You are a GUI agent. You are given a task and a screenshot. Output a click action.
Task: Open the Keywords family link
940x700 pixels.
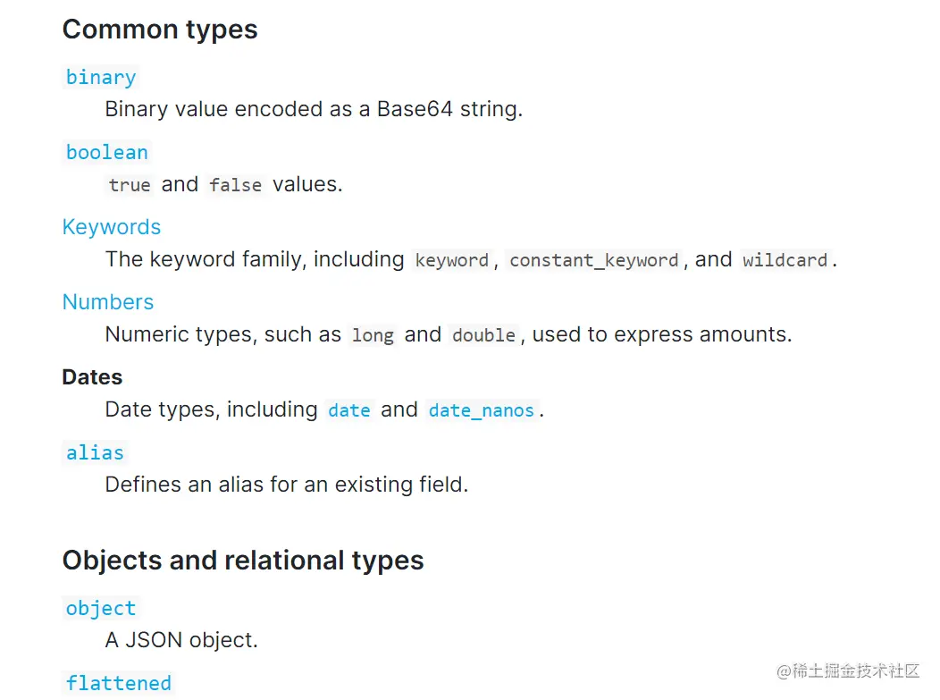pos(112,227)
